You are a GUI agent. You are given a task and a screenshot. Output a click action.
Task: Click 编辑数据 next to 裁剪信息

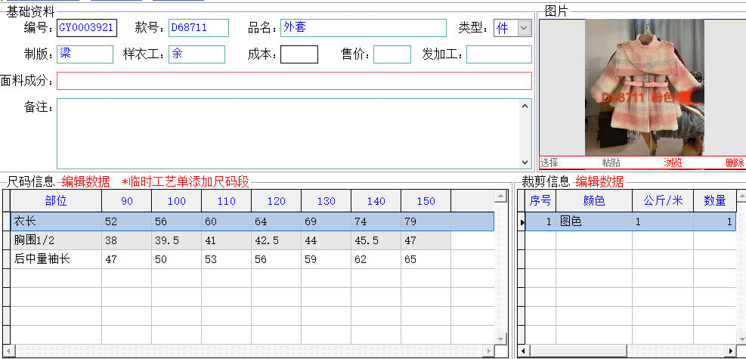(599, 181)
